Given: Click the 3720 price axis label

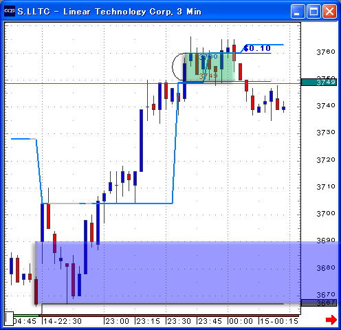Looking at the screenshot, I should click(326, 159).
